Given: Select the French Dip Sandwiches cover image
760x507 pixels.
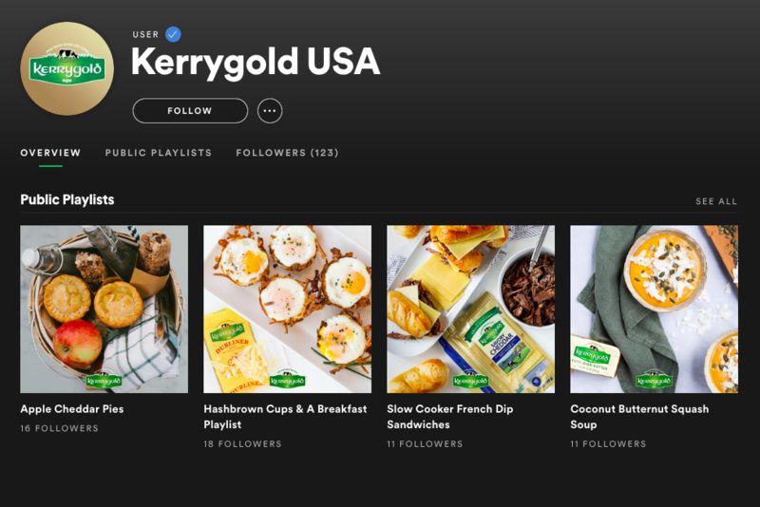Looking at the screenshot, I should (x=470, y=309).
